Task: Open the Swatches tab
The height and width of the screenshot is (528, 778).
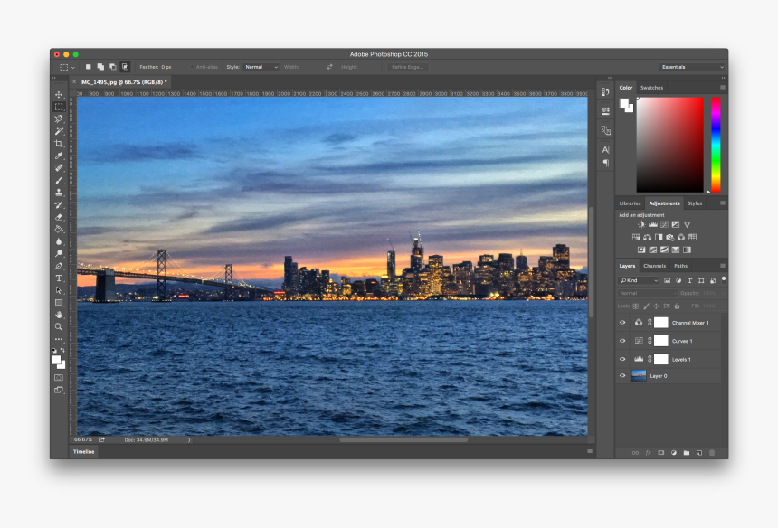Action: point(653,87)
